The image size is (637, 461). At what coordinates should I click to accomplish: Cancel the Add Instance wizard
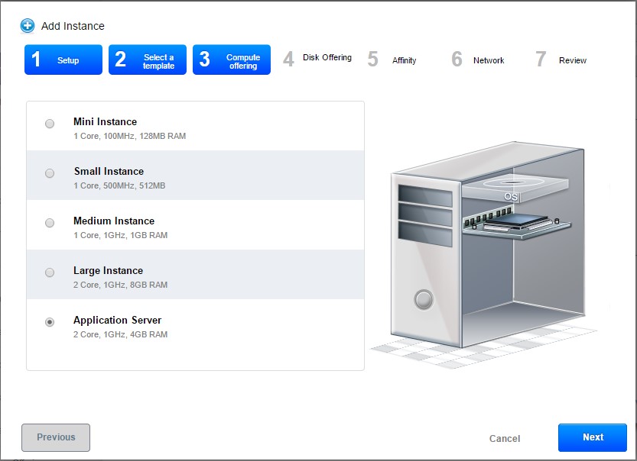point(505,438)
